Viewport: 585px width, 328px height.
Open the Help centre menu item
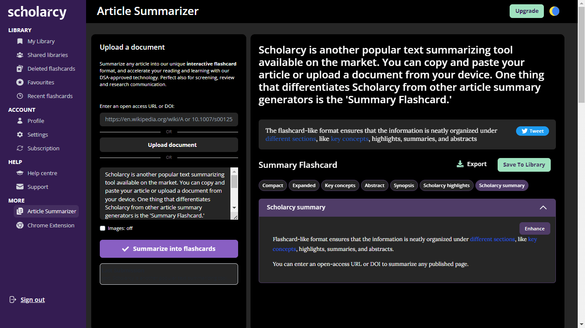pyautogui.click(x=42, y=173)
